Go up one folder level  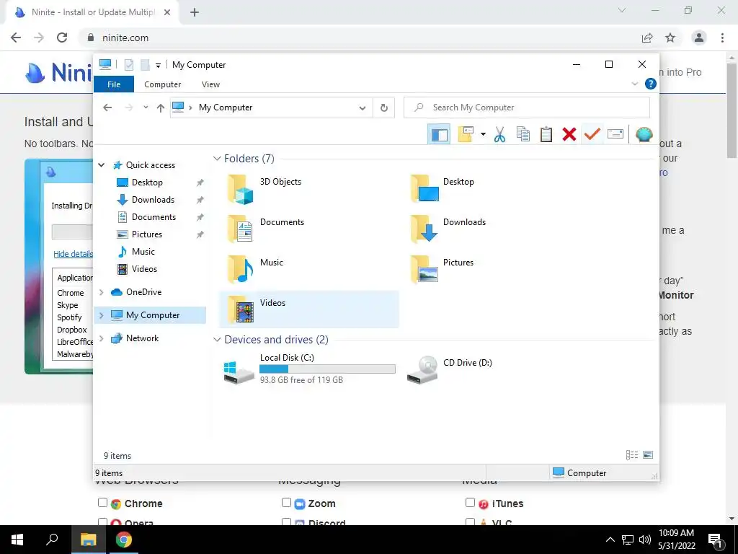[161, 108]
